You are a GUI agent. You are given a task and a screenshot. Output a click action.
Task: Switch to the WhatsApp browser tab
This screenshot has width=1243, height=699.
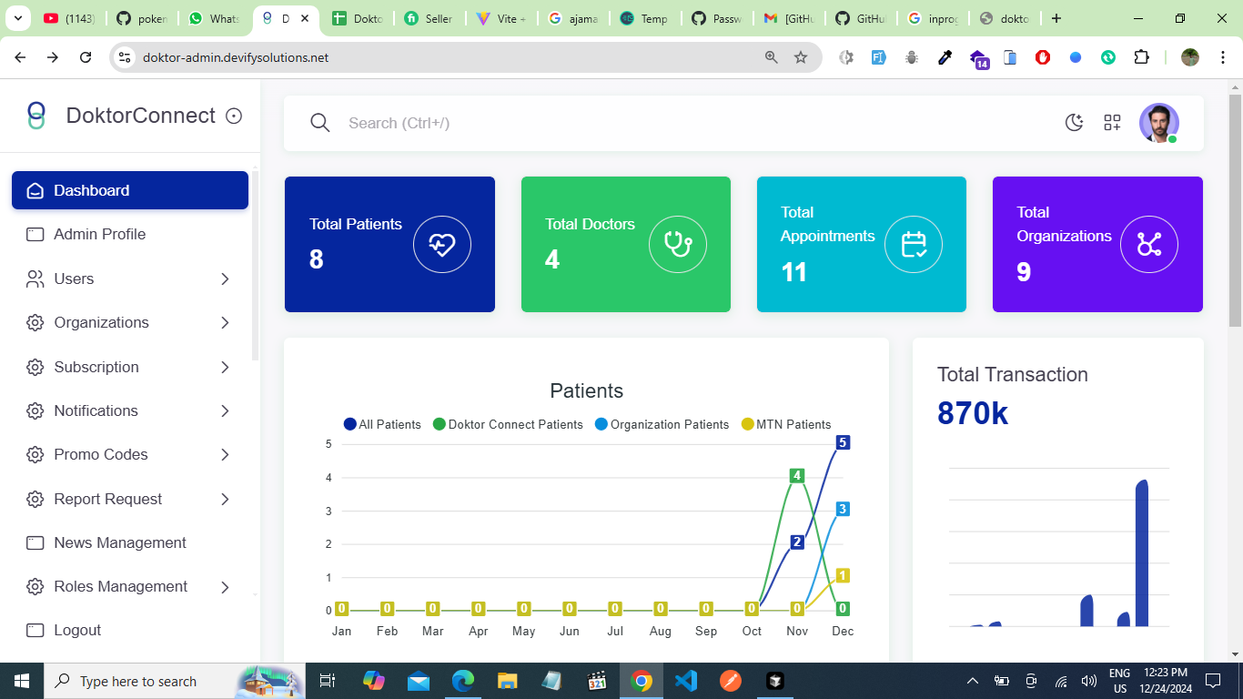click(214, 18)
